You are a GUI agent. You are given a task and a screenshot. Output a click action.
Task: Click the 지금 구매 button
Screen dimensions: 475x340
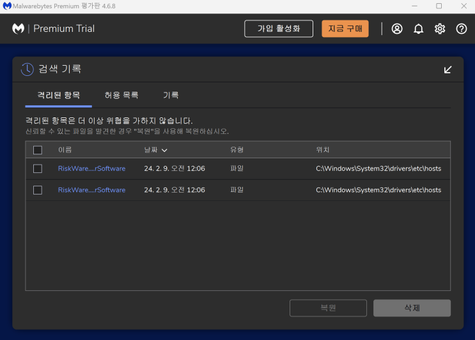[x=345, y=29]
